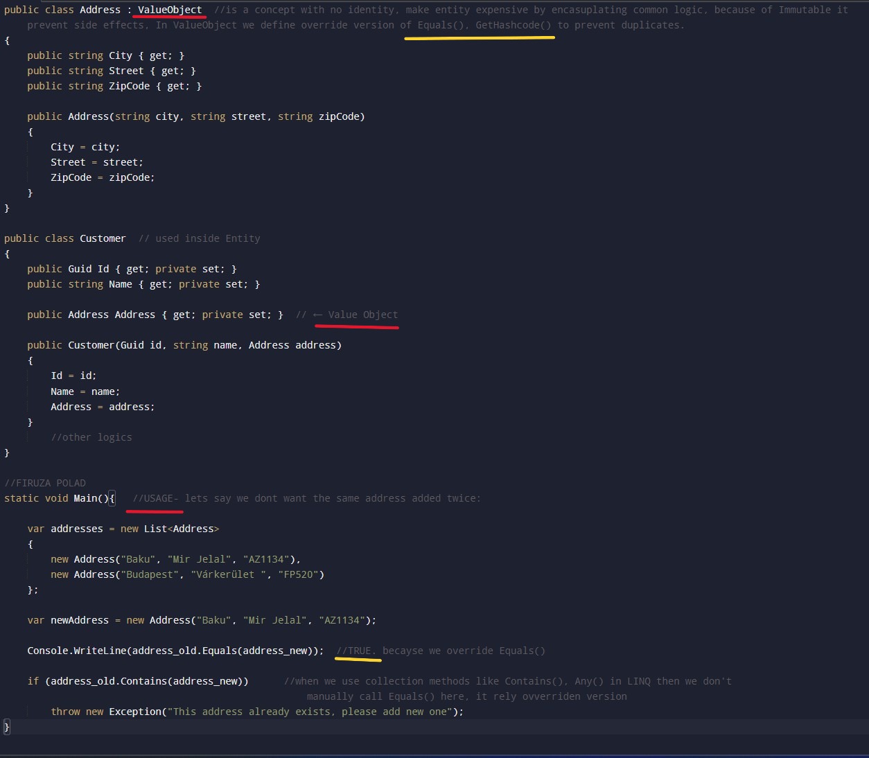Image resolution: width=869 pixels, height=758 pixels.
Task: Click List<Address> in the addresses declaration
Action: (x=181, y=529)
